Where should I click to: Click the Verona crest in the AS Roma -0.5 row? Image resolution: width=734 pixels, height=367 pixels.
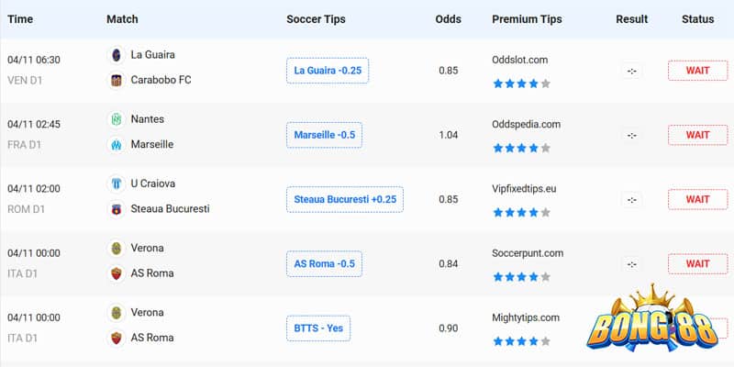(x=117, y=248)
